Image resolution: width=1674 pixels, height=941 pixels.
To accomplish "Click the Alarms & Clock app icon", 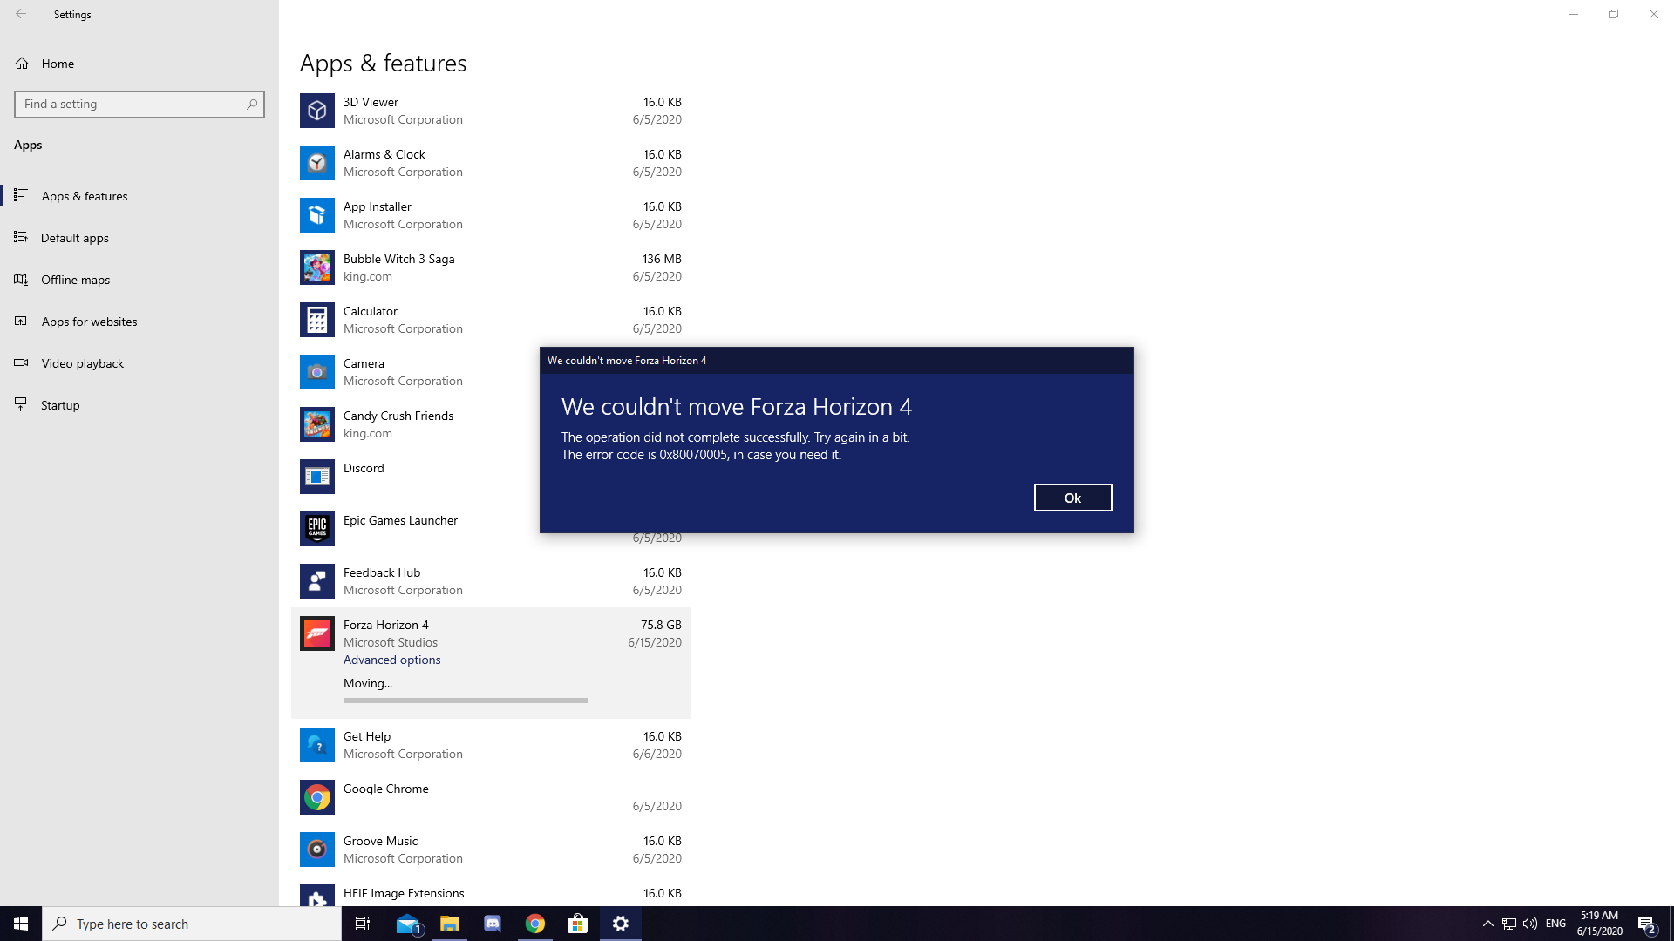I will click(x=317, y=163).
